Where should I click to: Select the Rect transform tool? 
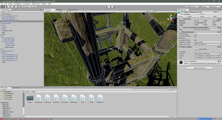click(x=18, y=7)
